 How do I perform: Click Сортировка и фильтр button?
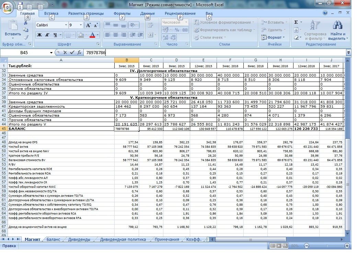(x=315, y=30)
